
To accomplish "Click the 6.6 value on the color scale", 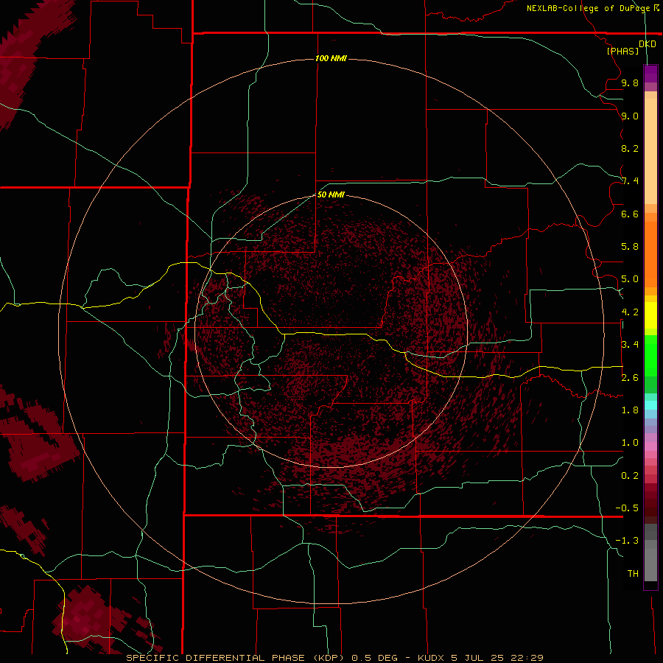I will point(630,214).
